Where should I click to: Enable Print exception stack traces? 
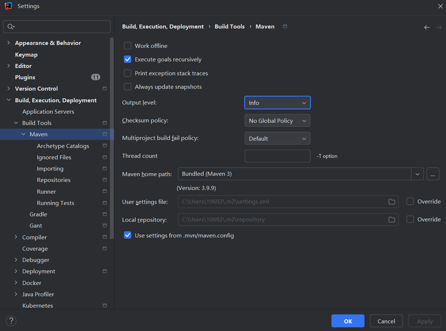click(128, 73)
